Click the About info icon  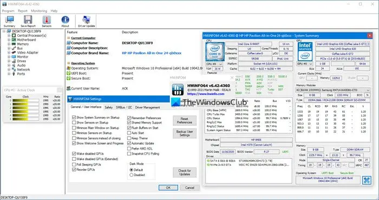[66, 21]
